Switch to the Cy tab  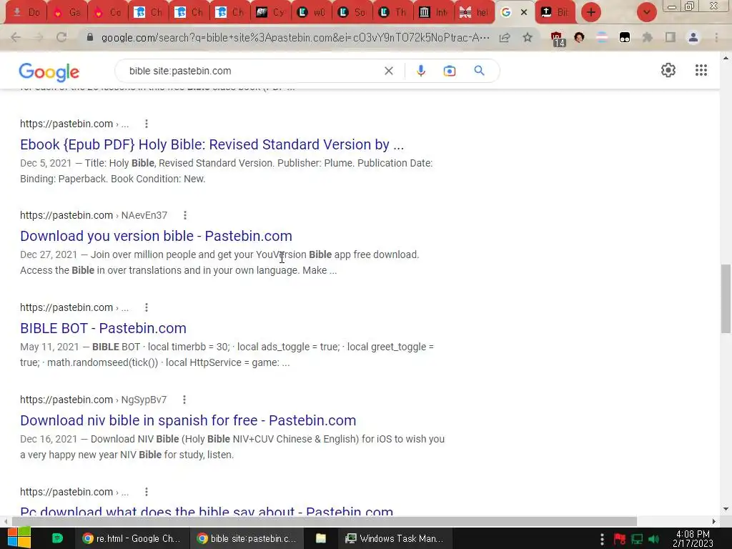pyautogui.click(x=271, y=13)
